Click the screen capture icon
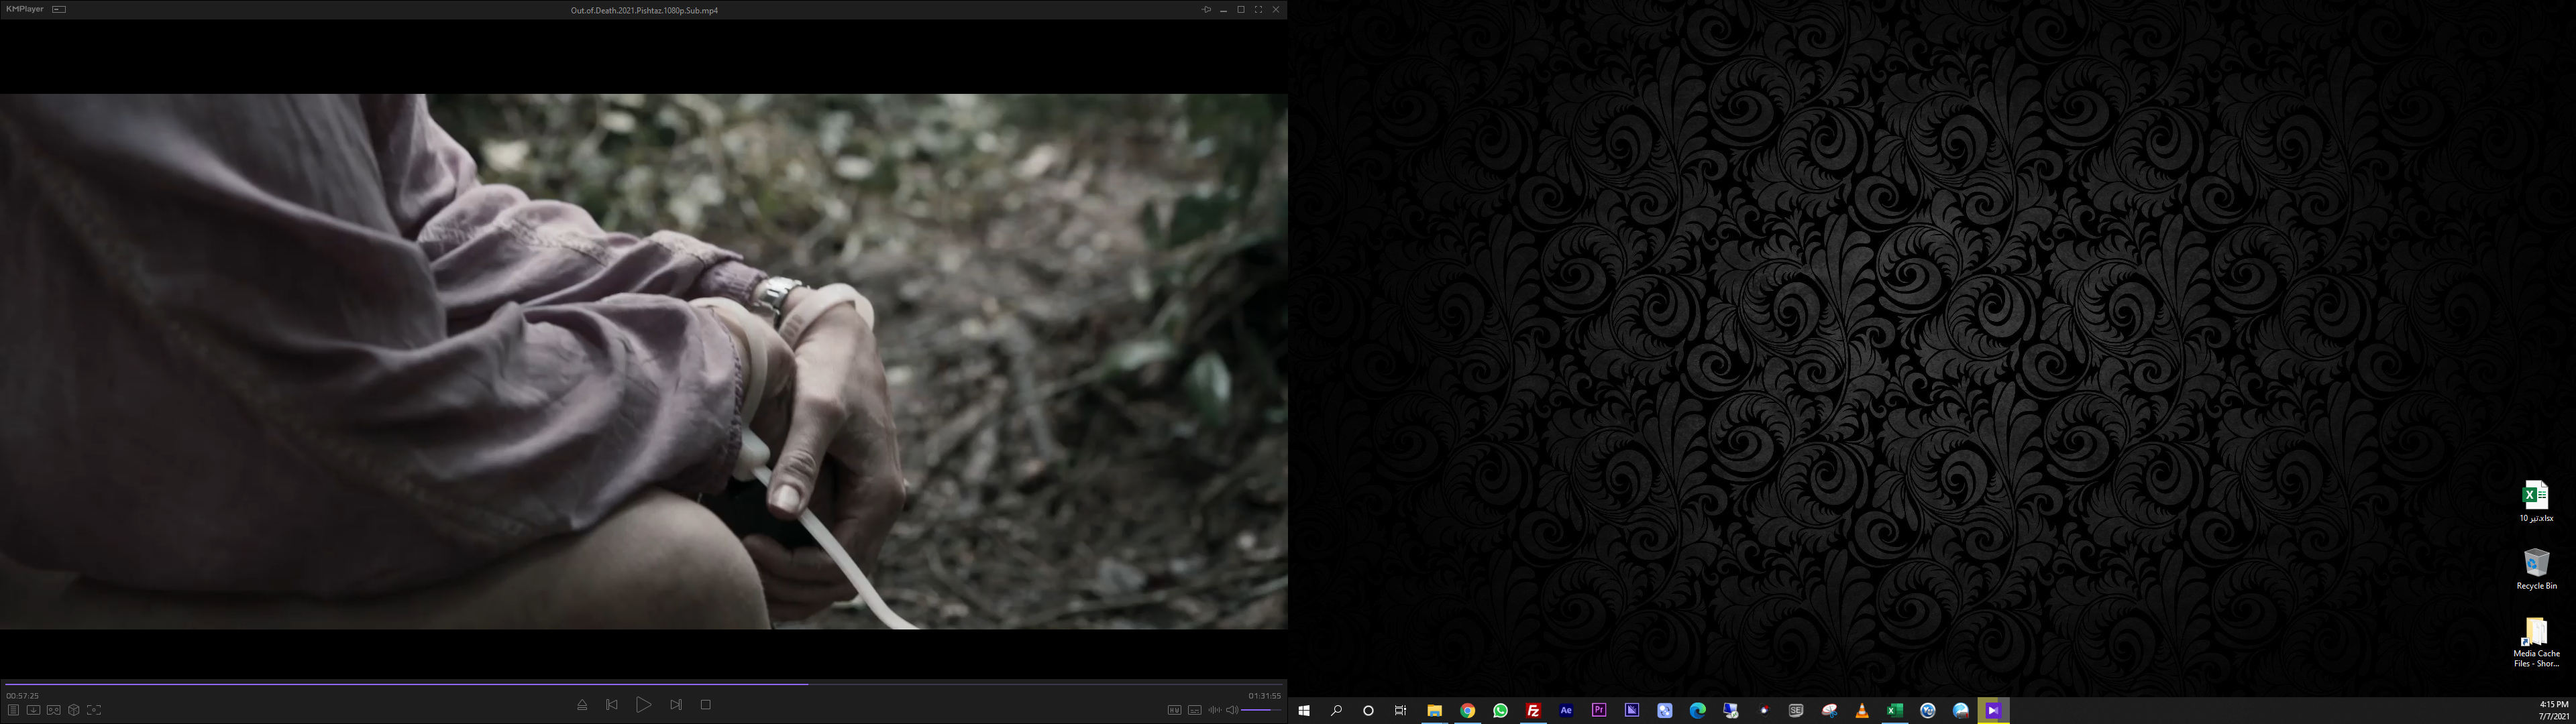This screenshot has width=2576, height=724. 94,710
